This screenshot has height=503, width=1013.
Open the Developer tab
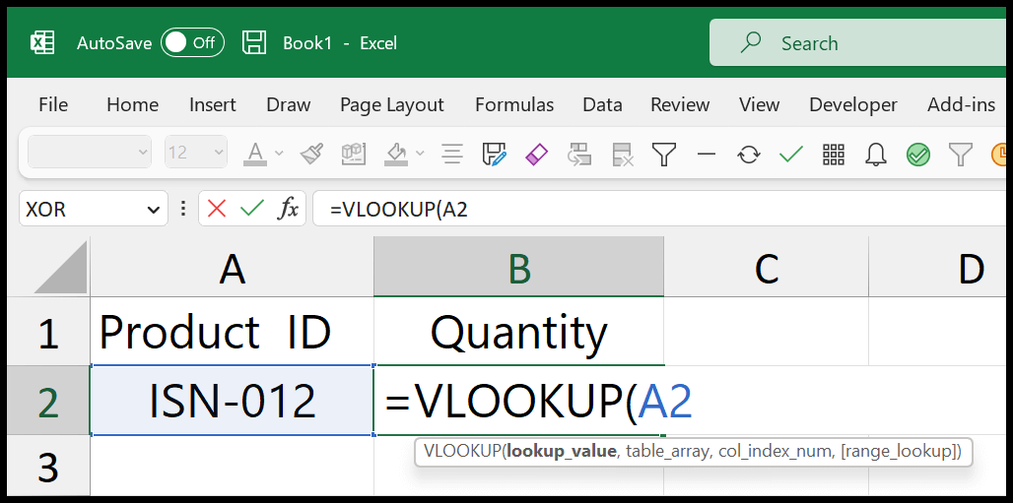(x=852, y=104)
